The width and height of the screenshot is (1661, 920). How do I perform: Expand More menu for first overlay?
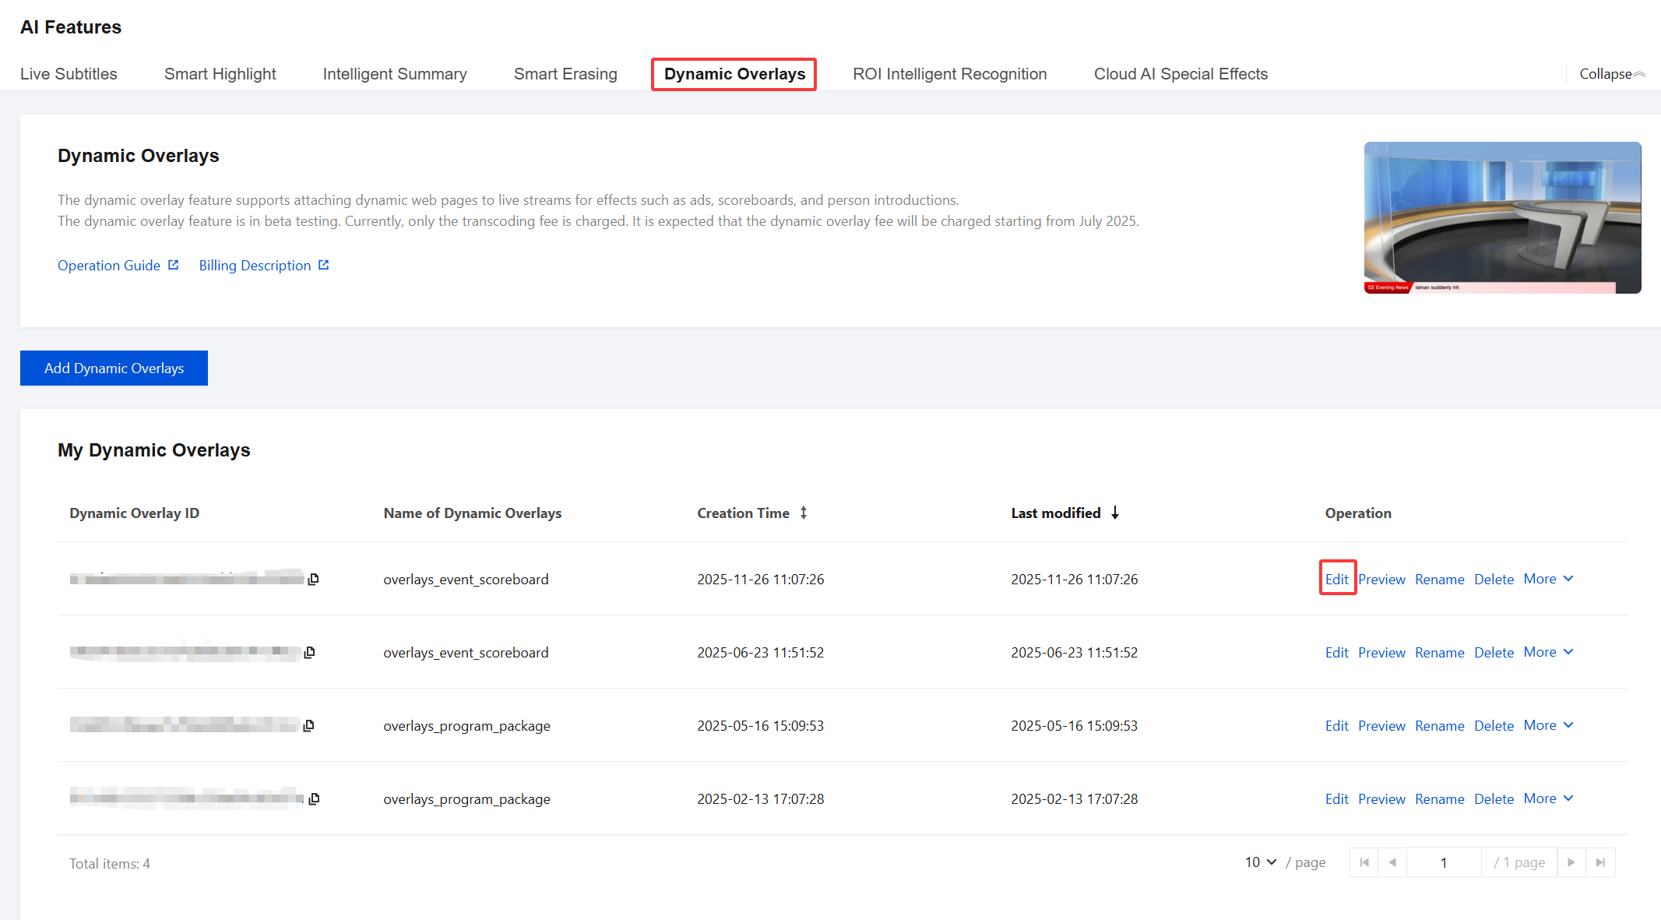coord(1548,579)
